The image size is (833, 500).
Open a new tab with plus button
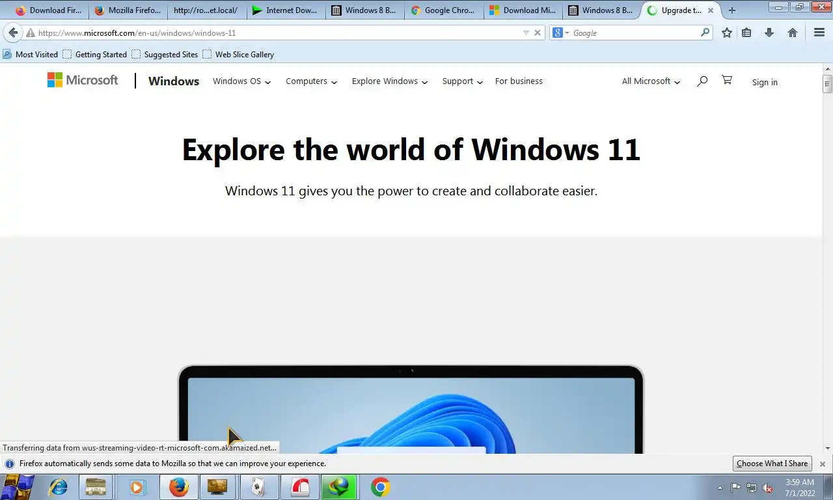pyautogui.click(x=732, y=10)
